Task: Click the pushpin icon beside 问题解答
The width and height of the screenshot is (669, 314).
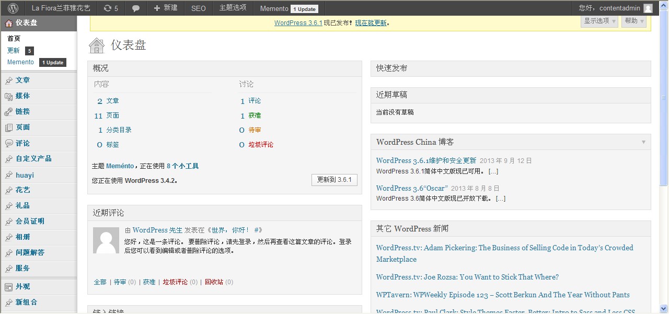Action: point(8,253)
